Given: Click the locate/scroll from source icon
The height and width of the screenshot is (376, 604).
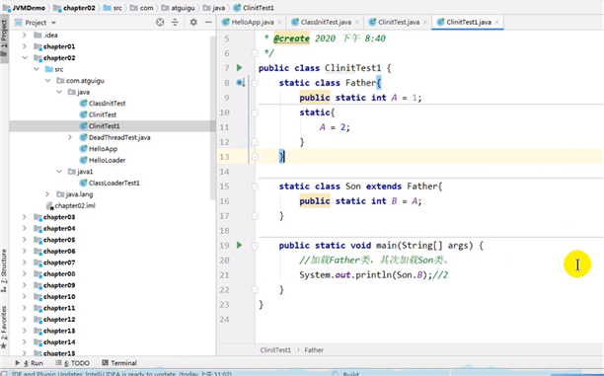Looking at the screenshot, I should pyautogui.click(x=160, y=23).
